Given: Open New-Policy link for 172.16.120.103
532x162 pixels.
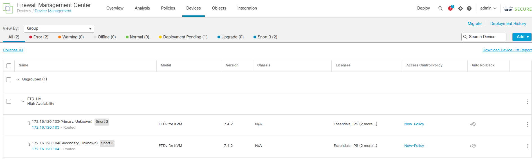Looking at the screenshot, I should 414,124.
